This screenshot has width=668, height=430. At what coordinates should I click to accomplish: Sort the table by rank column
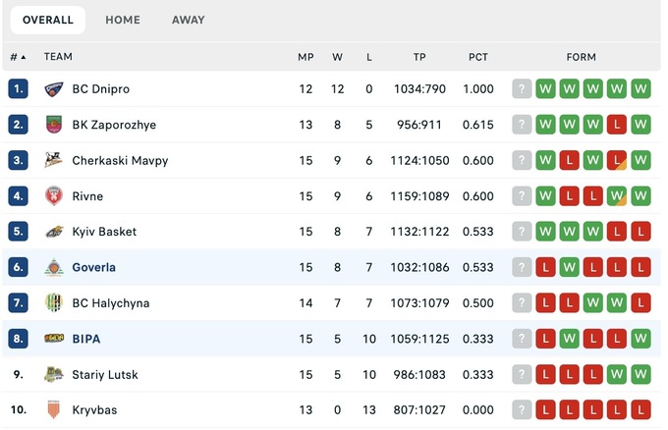pyautogui.click(x=18, y=57)
